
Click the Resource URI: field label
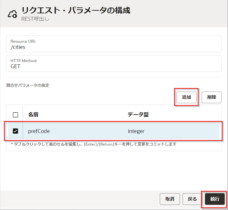point(23,41)
